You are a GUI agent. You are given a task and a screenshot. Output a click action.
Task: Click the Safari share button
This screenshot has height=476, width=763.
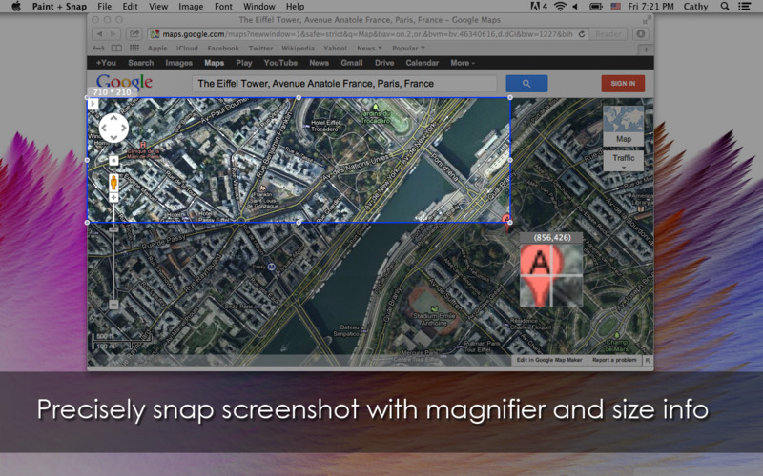pyautogui.click(x=134, y=34)
